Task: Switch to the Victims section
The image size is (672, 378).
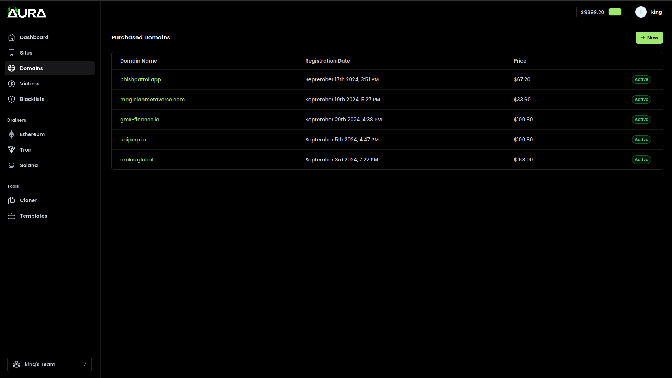Action: click(x=30, y=83)
